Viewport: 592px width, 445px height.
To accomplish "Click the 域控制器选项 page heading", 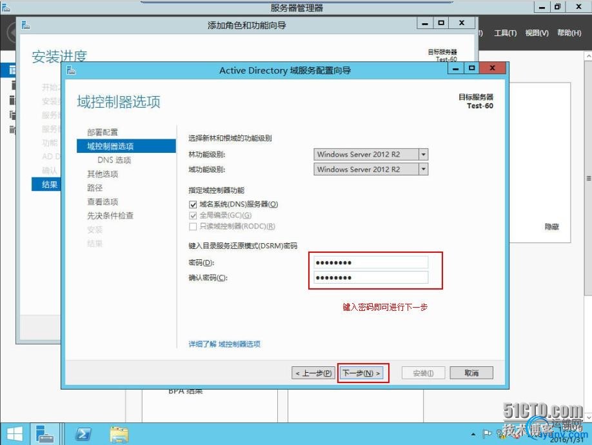I will (x=119, y=102).
